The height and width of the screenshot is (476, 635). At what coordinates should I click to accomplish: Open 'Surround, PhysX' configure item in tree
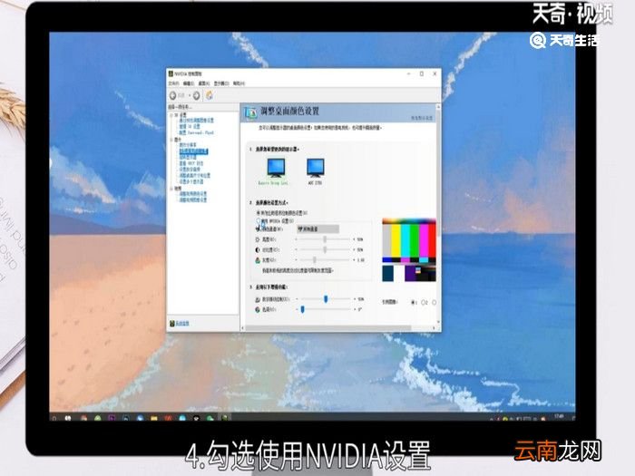pos(197,132)
